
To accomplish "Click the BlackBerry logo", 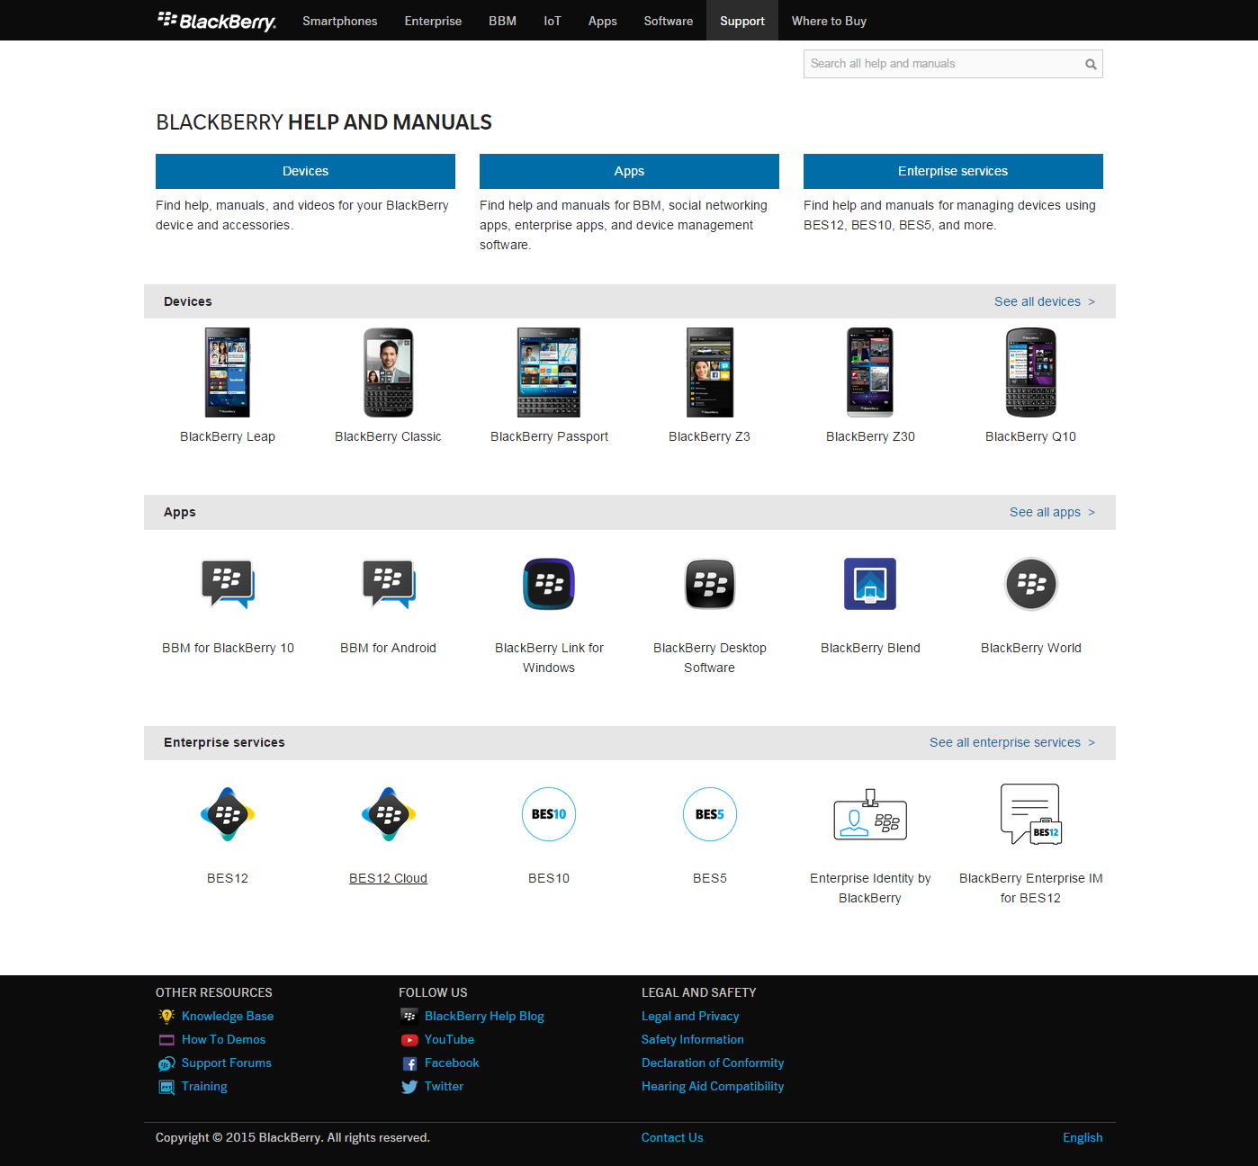I will 217,21.
